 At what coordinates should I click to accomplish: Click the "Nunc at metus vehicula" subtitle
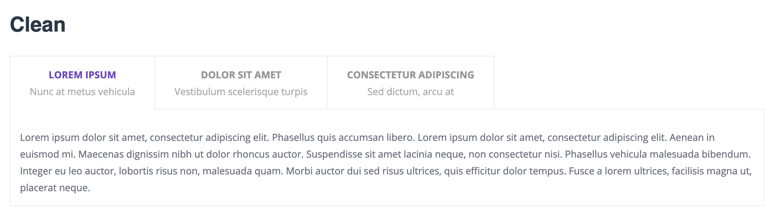pyautogui.click(x=82, y=92)
